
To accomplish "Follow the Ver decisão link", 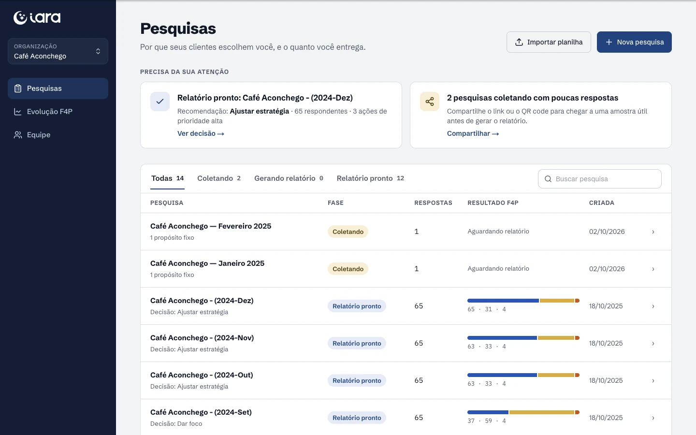I will pyautogui.click(x=201, y=133).
